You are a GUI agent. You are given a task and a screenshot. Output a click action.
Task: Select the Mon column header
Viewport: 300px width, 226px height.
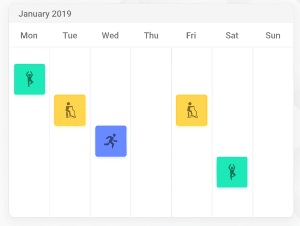29,36
